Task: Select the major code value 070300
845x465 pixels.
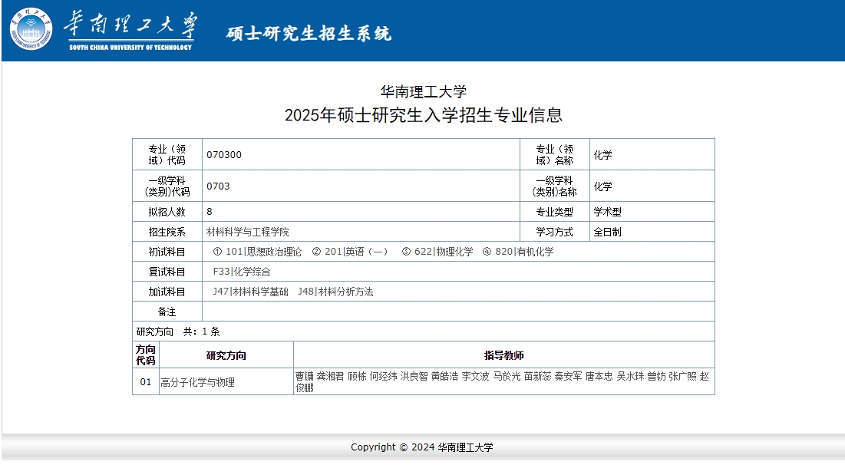Action: click(224, 155)
